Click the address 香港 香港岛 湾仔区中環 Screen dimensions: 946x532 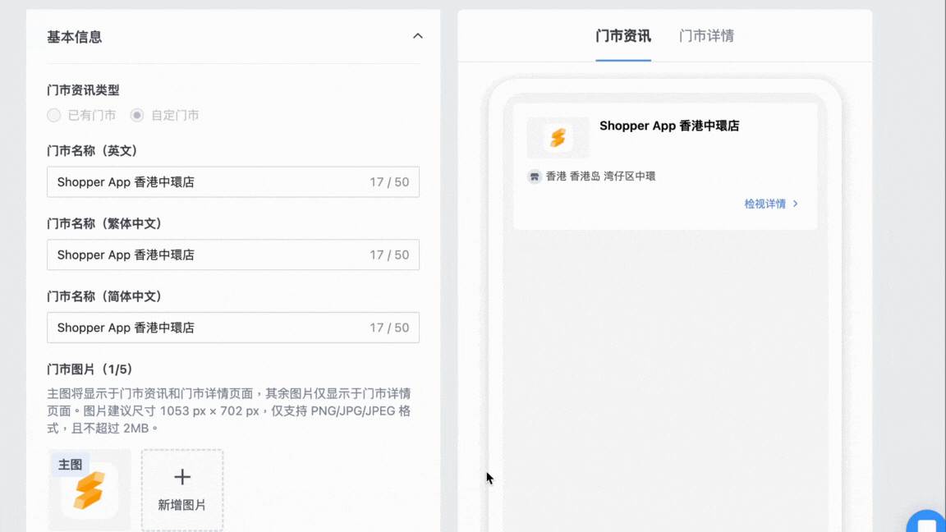click(600, 177)
